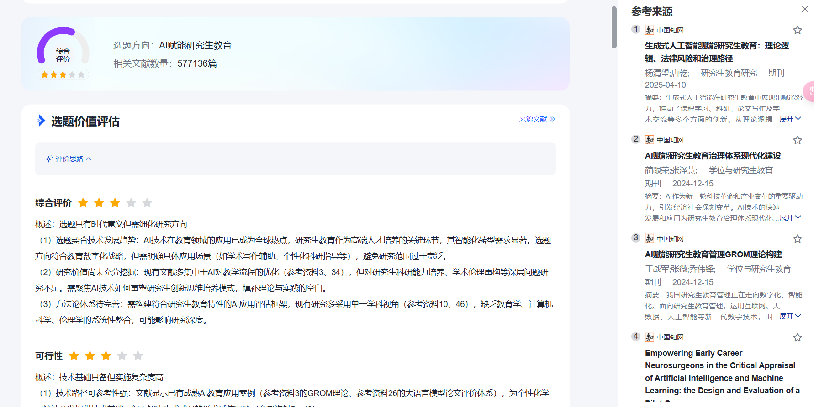
Task: Open article AI赋能研究生教育管理GROM理论构建
Action: point(713,254)
